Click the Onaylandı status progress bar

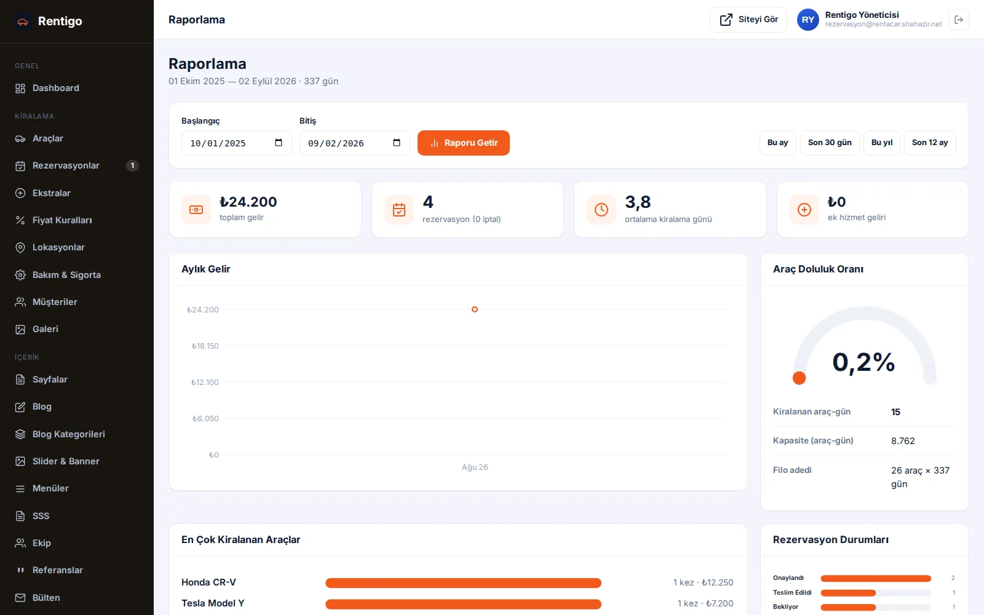(876, 578)
